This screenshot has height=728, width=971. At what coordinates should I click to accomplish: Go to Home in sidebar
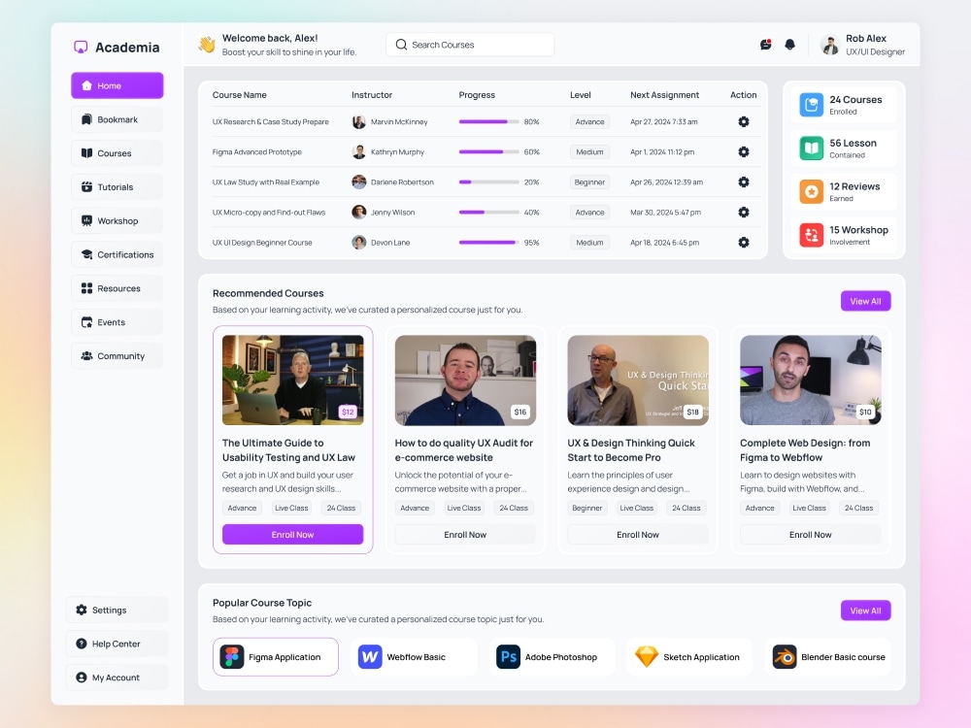tap(117, 85)
